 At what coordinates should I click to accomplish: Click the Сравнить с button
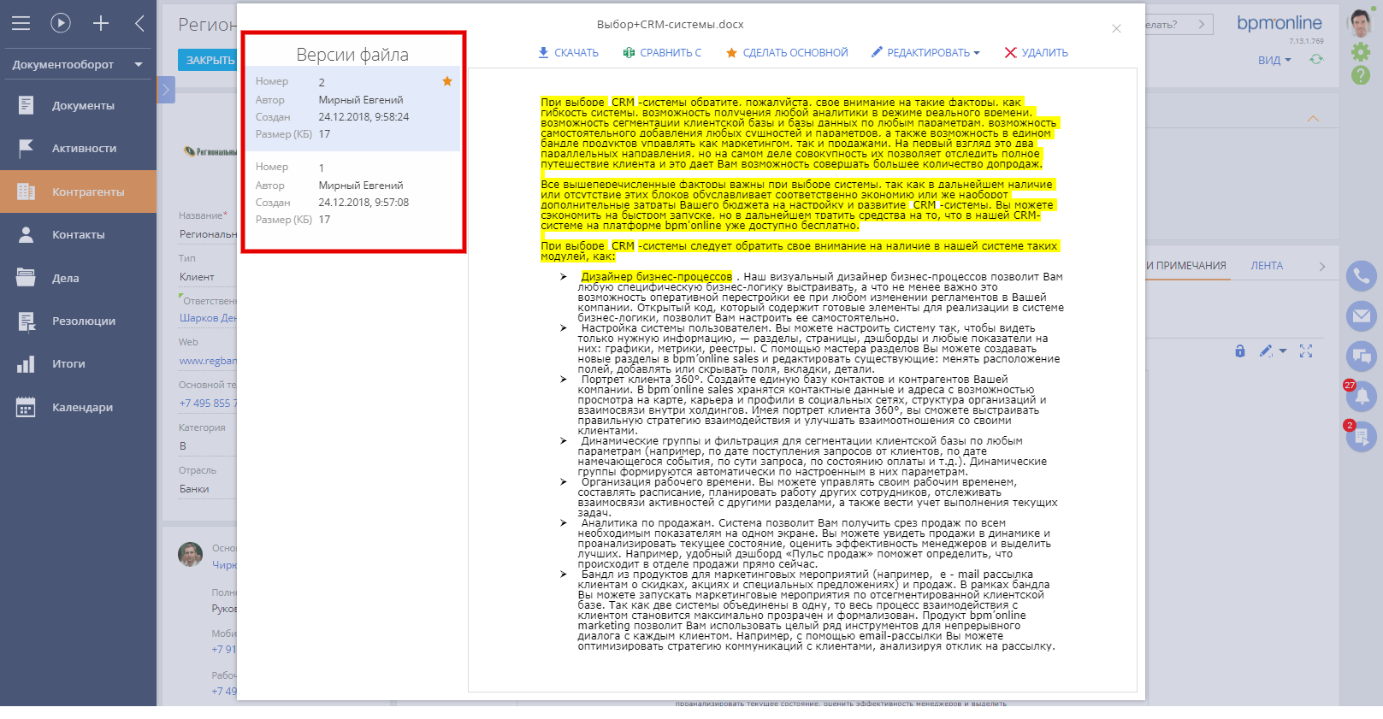[662, 52]
